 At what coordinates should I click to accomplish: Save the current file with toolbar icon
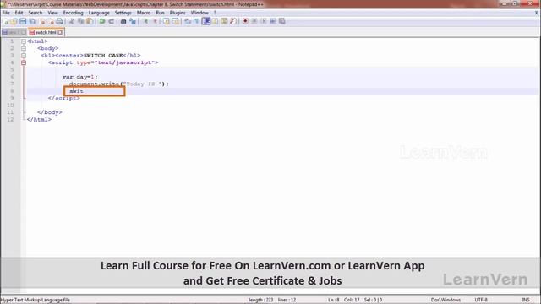click(23, 21)
